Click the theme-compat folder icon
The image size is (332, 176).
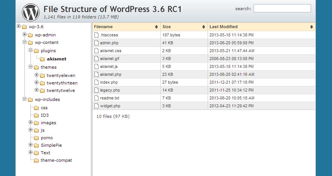pos(36,160)
